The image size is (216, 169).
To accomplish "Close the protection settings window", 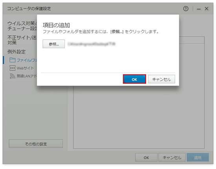I will (207, 9).
